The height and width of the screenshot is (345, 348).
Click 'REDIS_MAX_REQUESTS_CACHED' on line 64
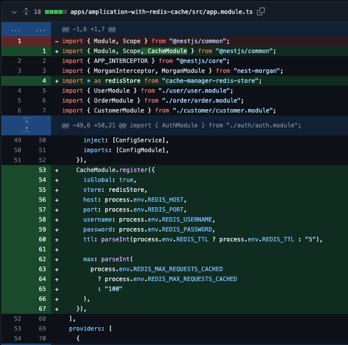coord(193,279)
